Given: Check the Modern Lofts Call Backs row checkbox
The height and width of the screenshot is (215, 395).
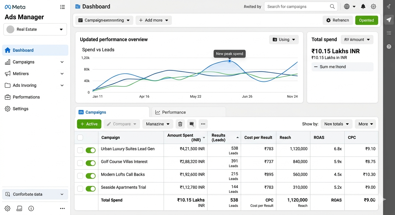Looking at the screenshot, I should pos(80,176).
